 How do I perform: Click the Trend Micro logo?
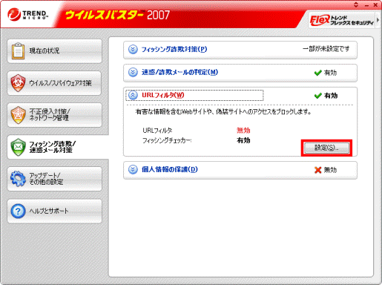pos(27,14)
